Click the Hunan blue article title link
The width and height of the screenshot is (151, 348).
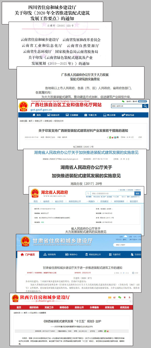[x=86, y=153]
